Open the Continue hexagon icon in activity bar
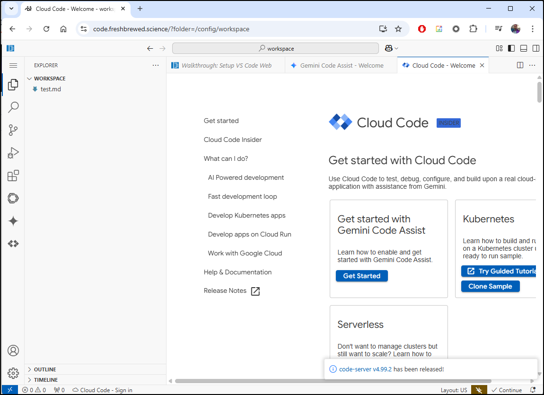 [x=13, y=198]
